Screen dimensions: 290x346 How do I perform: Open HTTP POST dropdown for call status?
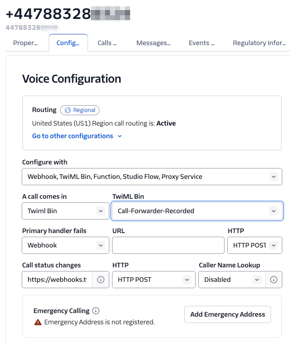pos(154,280)
